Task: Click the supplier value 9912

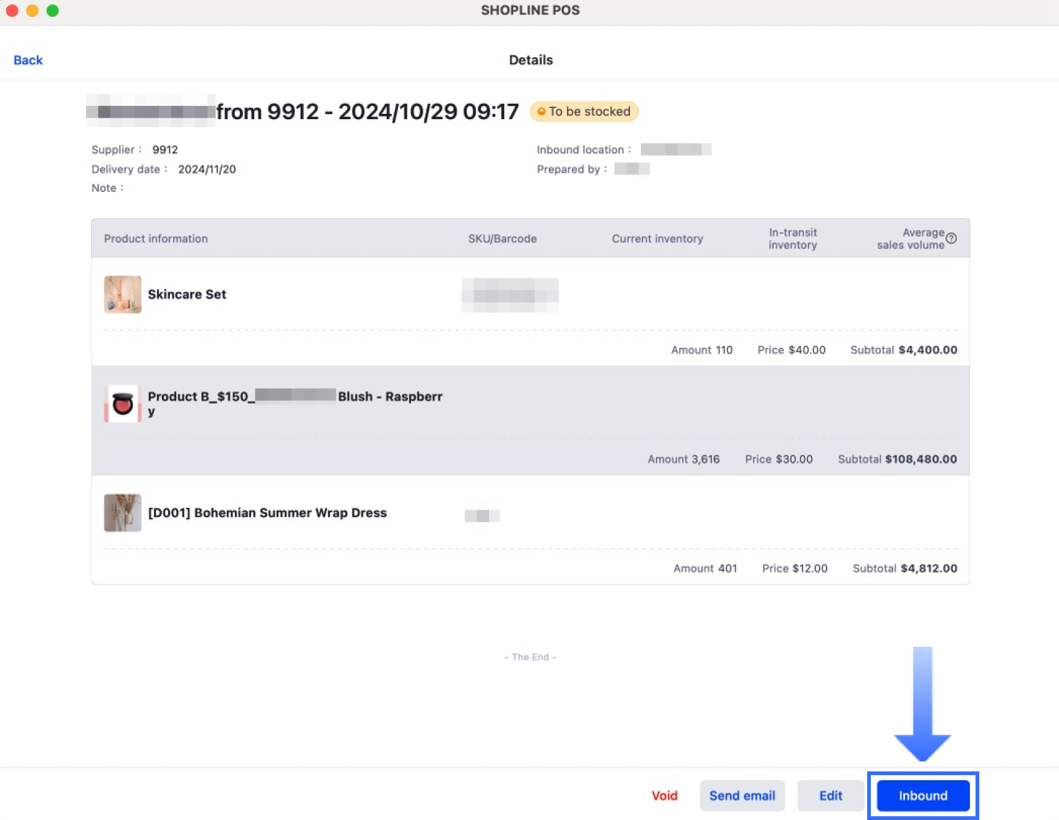Action: pyautogui.click(x=165, y=150)
